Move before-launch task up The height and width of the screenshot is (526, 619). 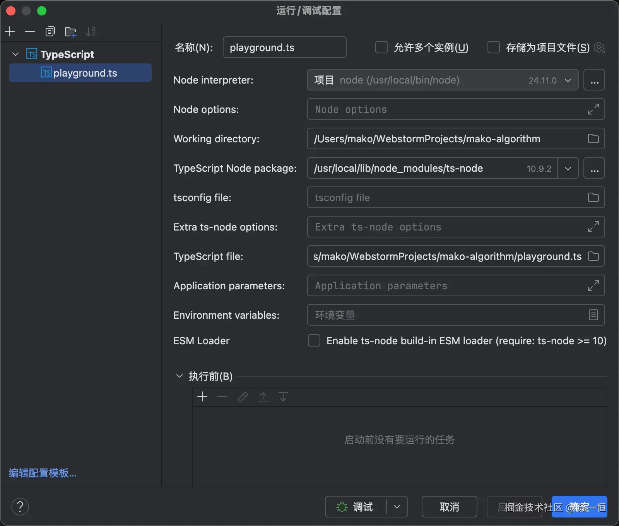point(263,396)
